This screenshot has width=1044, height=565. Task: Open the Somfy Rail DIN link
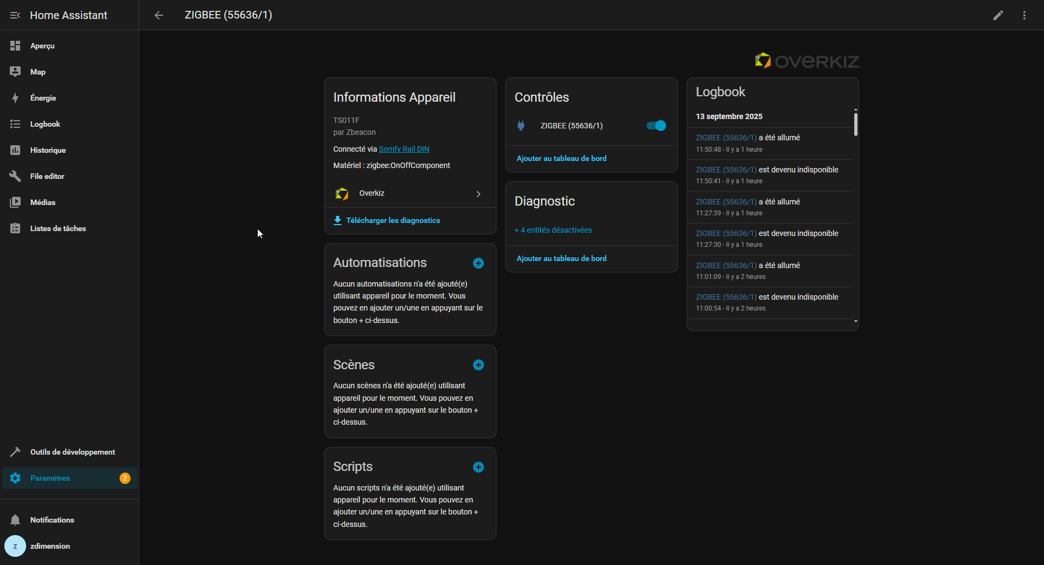[x=404, y=149]
